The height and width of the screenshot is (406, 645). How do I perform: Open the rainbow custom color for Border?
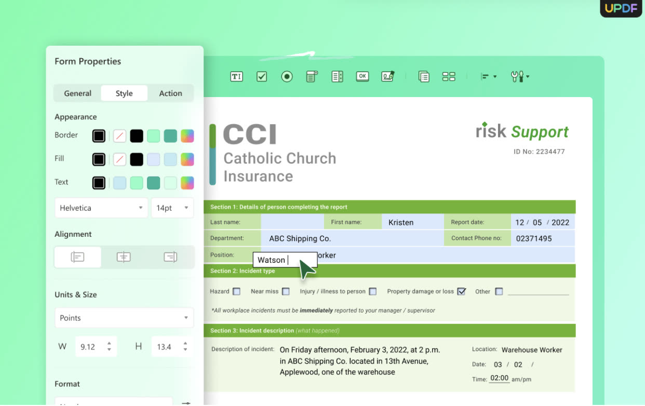(x=187, y=136)
